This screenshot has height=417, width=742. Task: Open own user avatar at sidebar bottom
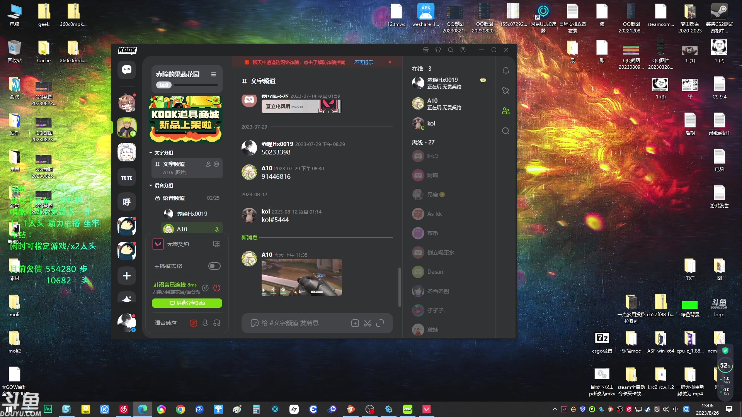(127, 322)
